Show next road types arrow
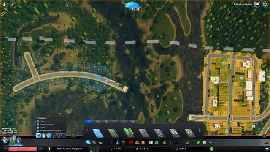 (x=200, y=130)
